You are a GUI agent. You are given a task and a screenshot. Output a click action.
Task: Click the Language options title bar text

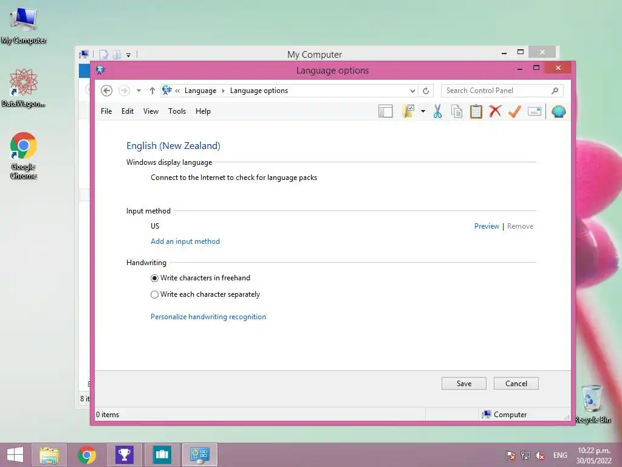point(332,71)
